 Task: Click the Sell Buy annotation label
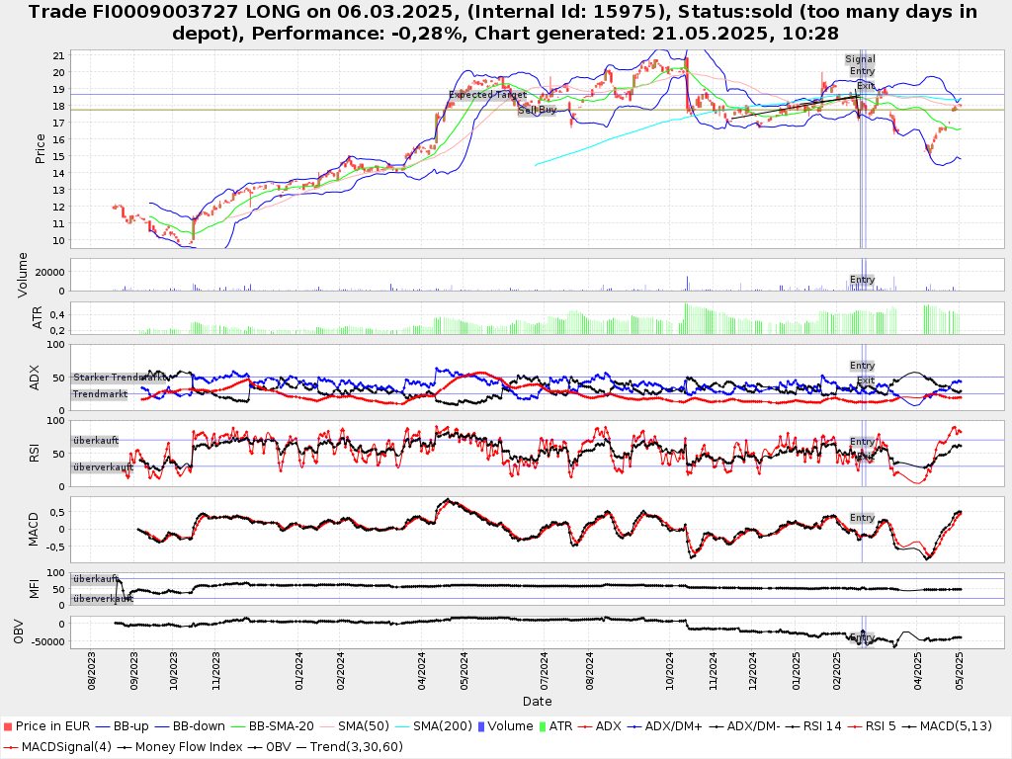(538, 110)
